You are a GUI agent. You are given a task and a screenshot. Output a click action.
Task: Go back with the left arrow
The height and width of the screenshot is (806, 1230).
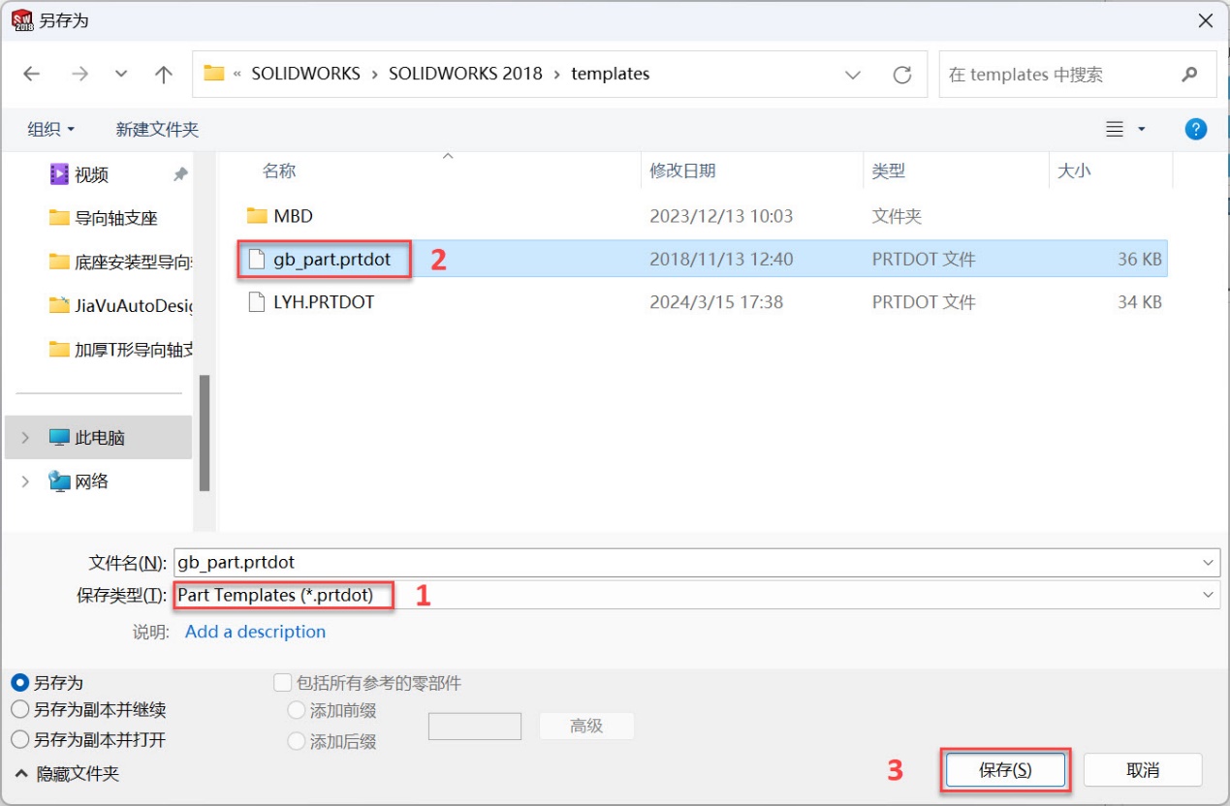pyautogui.click(x=32, y=75)
